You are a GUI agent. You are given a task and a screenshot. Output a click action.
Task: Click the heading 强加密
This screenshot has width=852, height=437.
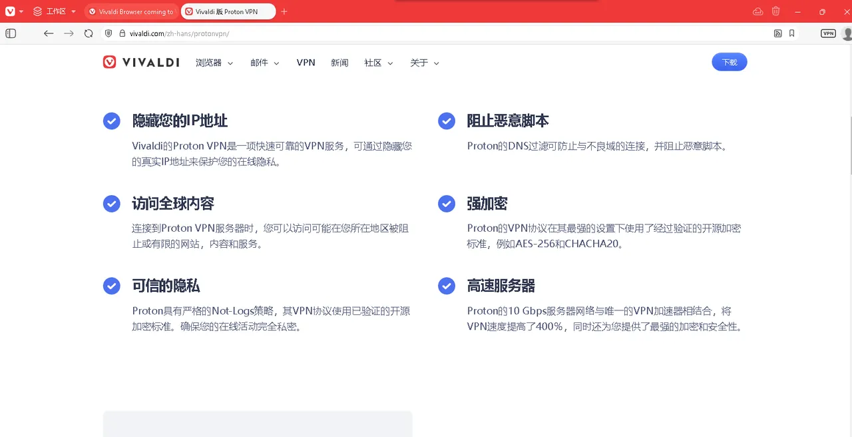pos(487,203)
